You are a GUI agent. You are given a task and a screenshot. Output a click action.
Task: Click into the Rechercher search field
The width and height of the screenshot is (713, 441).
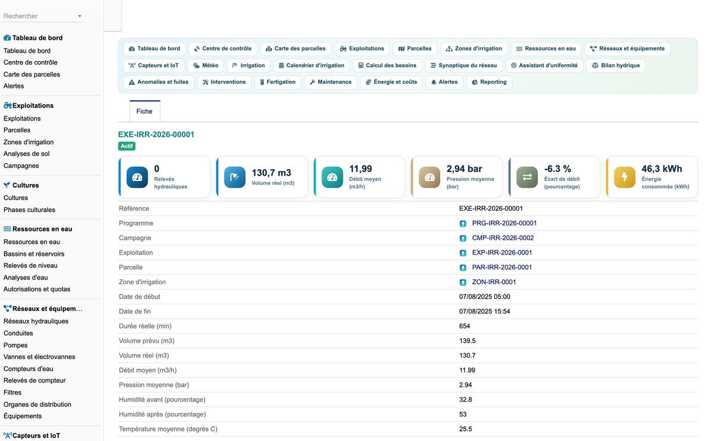point(39,16)
